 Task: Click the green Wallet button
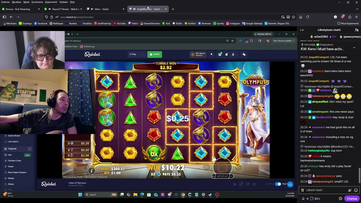155,54
